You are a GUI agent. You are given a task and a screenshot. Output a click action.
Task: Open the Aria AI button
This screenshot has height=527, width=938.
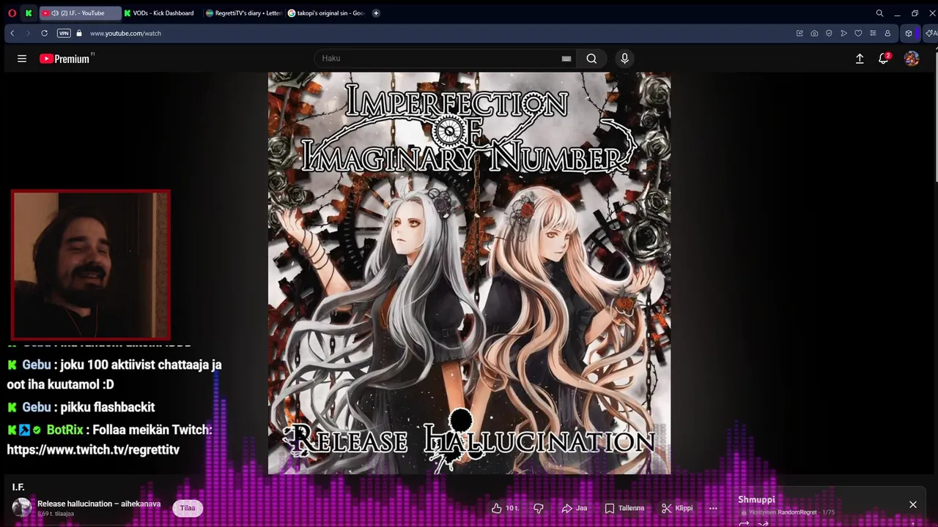pos(931,33)
